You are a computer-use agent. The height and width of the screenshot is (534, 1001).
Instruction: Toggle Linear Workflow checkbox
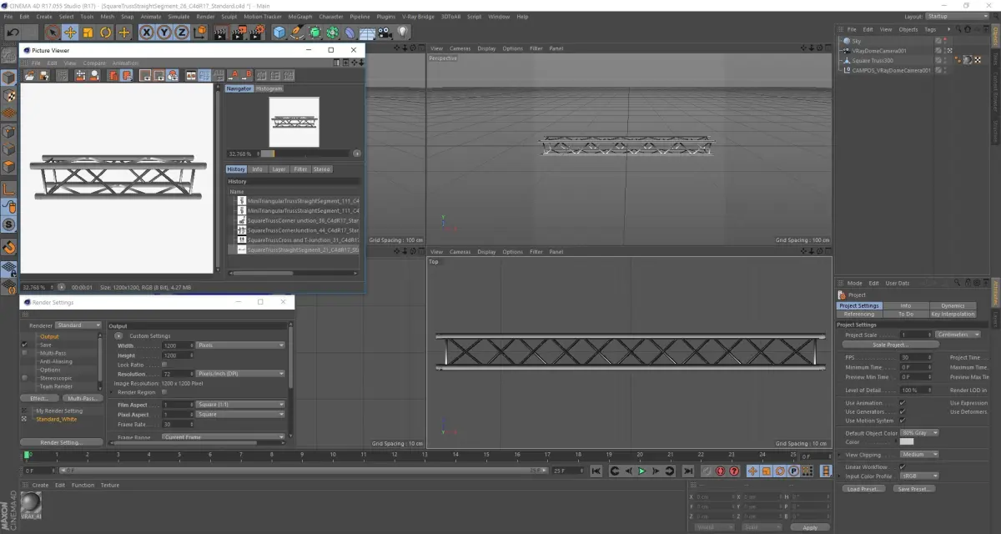902,467
